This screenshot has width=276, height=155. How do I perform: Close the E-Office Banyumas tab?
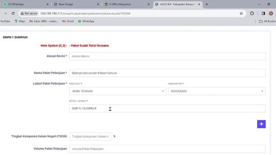click(x=148, y=4)
